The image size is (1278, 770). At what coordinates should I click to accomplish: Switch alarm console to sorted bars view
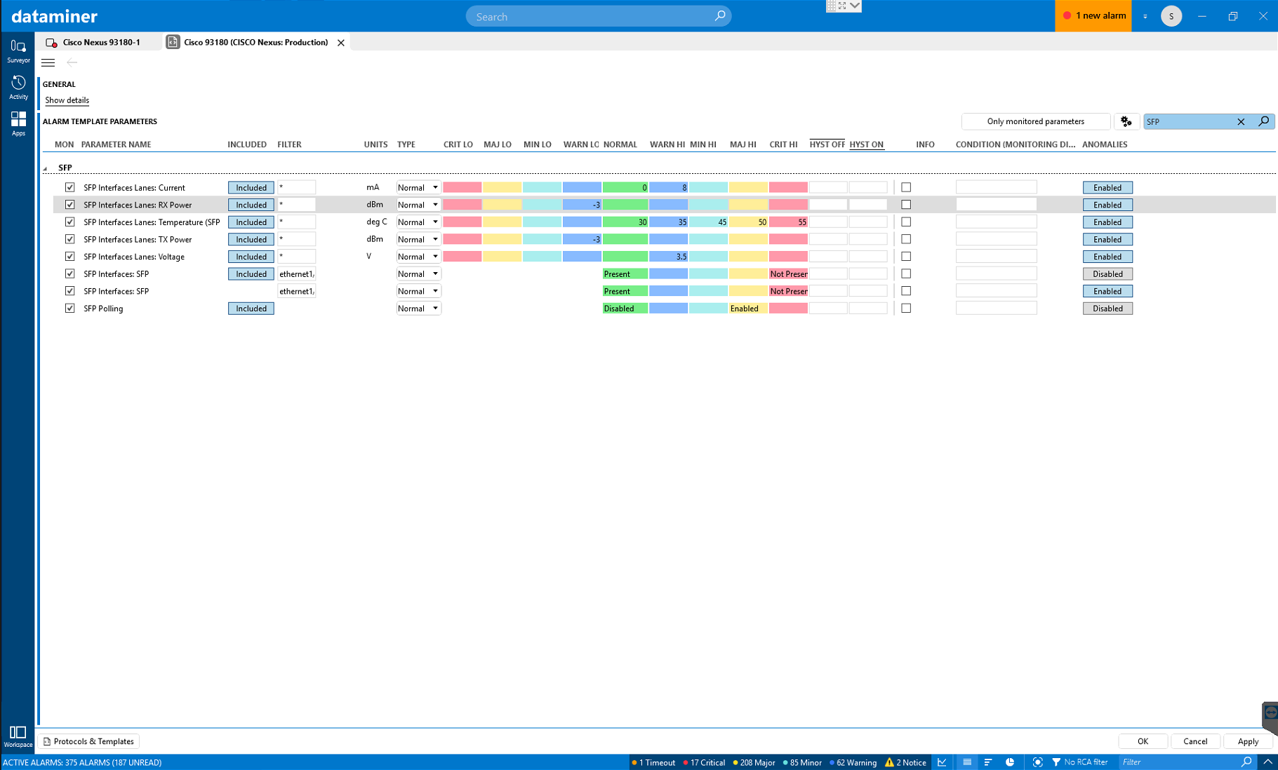click(987, 762)
